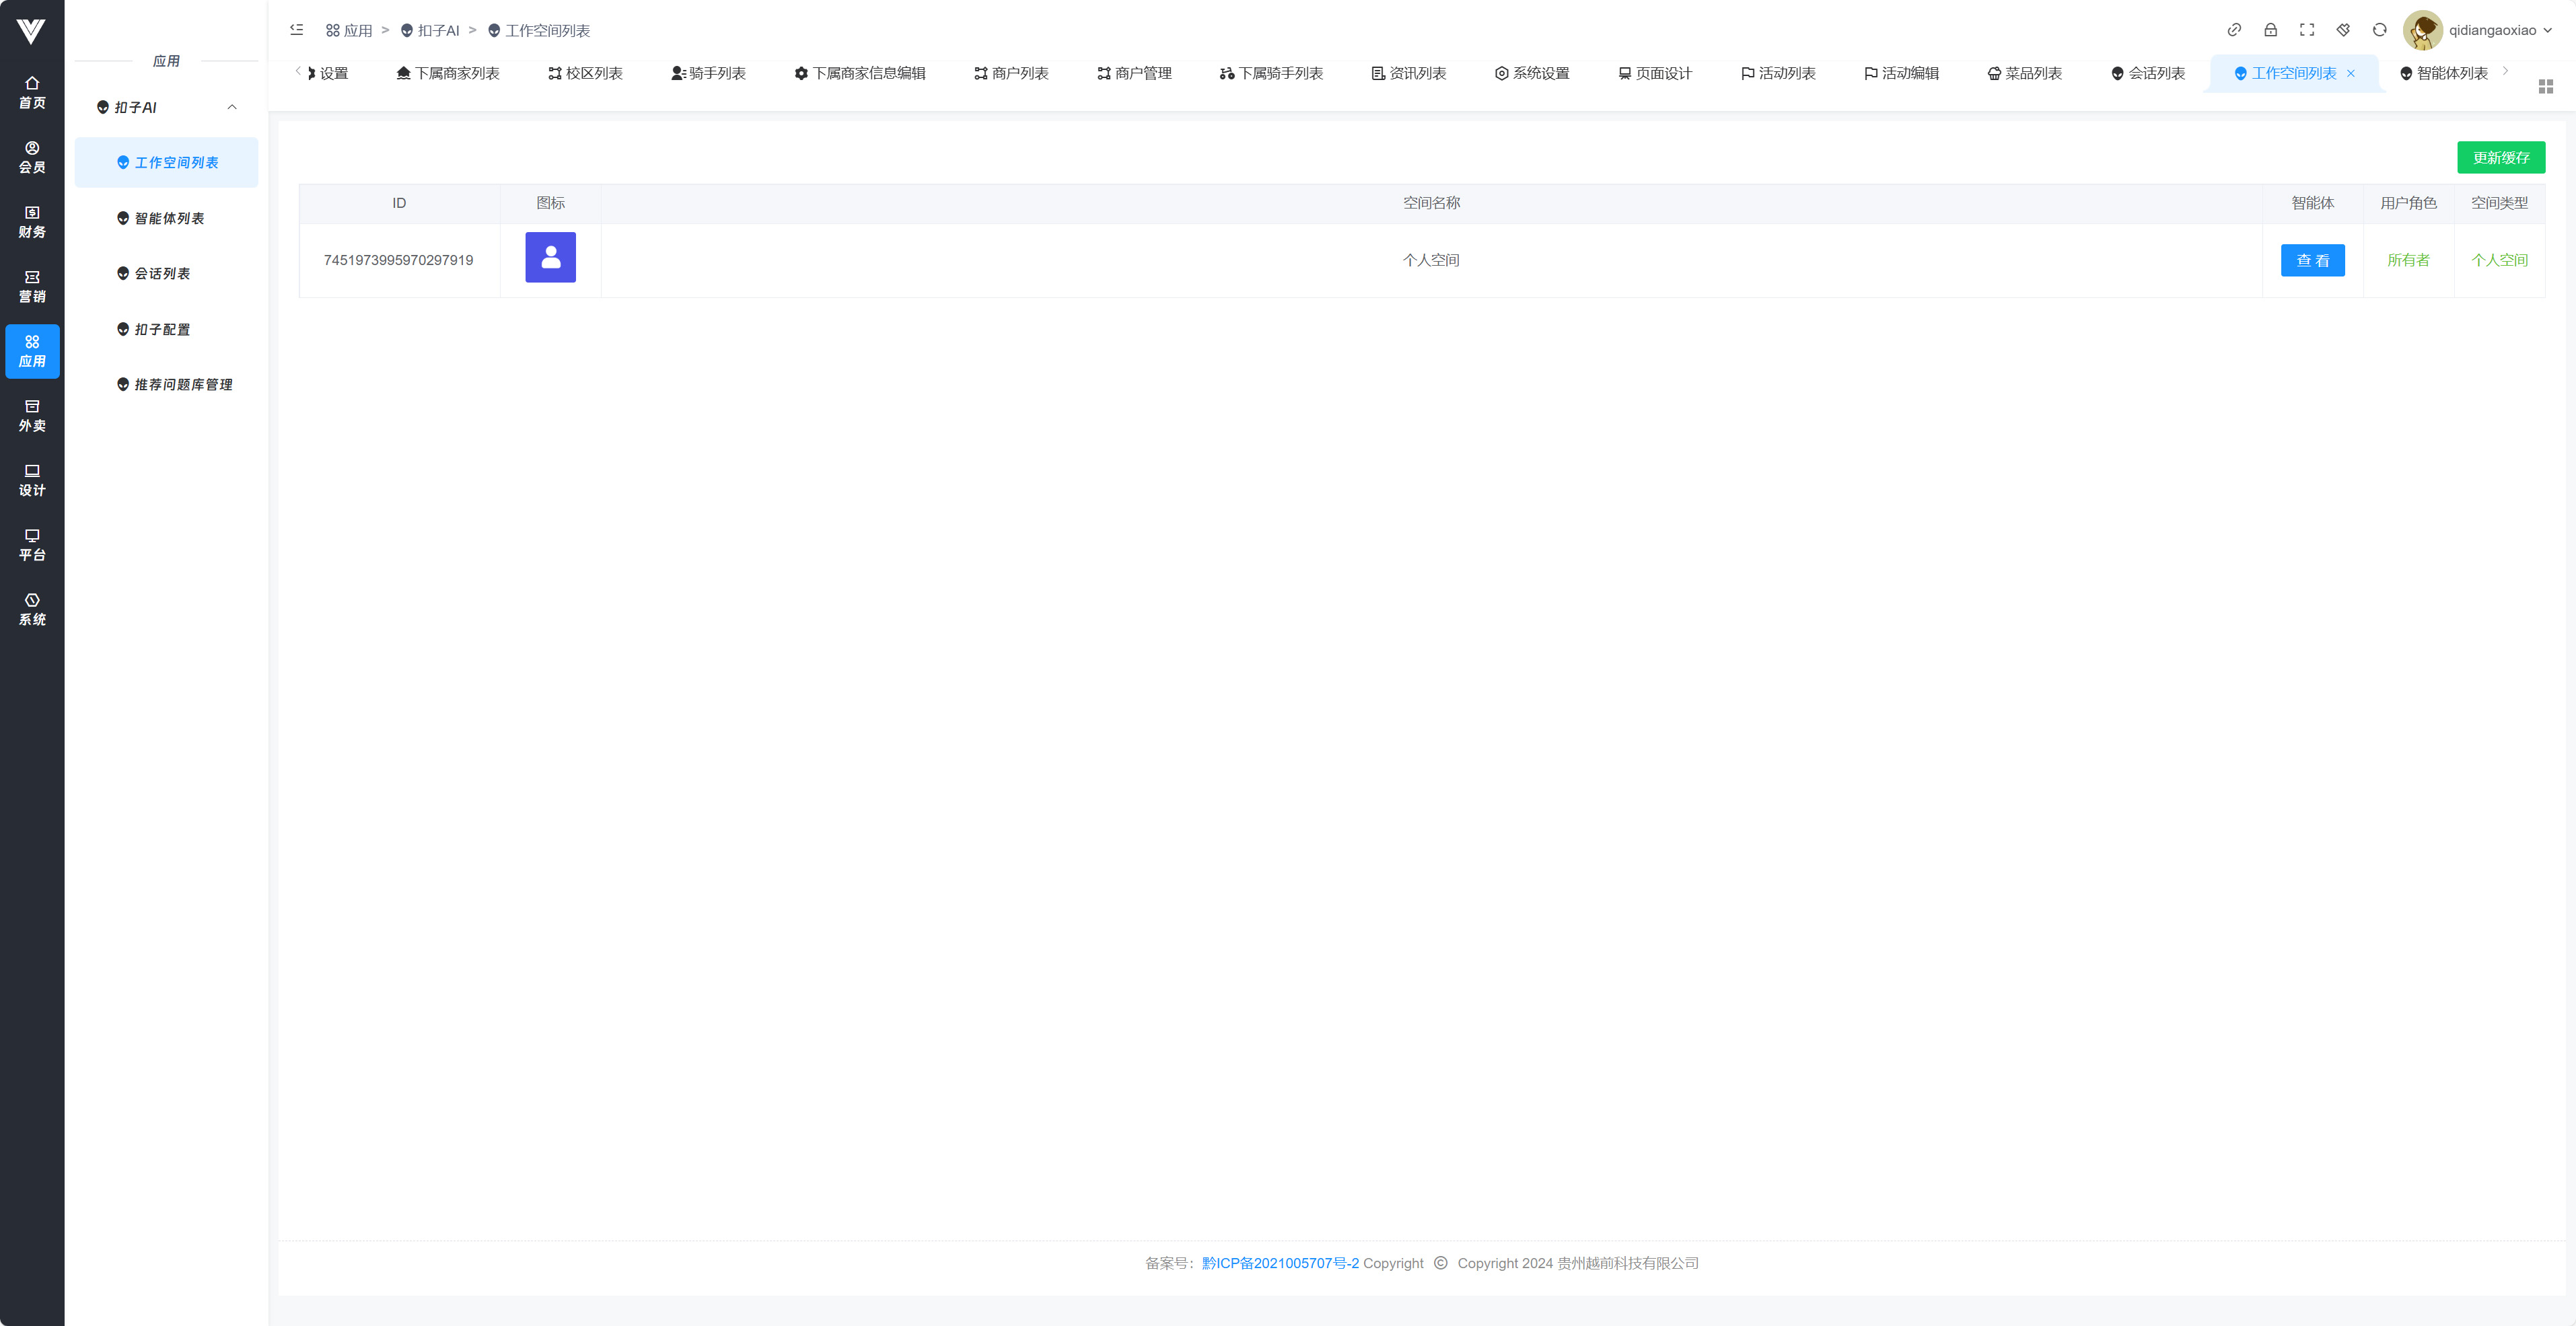This screenshot has width=2576, height=1326.
Task: Click the lock screen icon
Action: pos(2271,30)
